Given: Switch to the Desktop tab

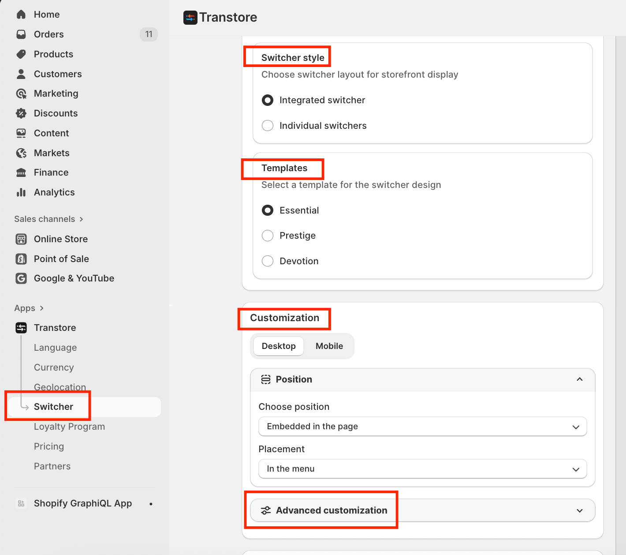Looking at the screenshot, I should 279,346.
